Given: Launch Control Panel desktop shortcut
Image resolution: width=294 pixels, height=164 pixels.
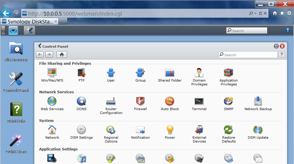Looking at the screenshot, I should pyautogui.click(x=16, y=82).
